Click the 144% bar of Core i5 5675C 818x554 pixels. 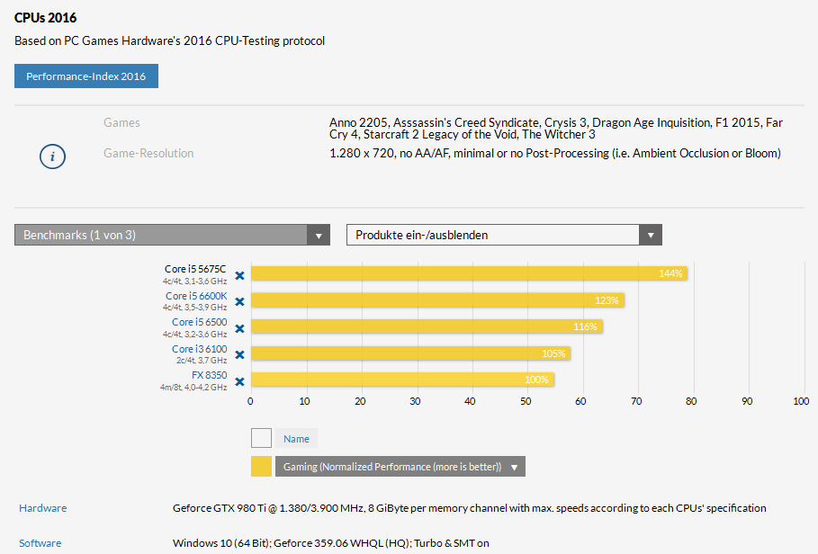[469, 273]
